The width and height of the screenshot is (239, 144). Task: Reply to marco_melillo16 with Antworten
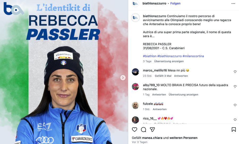(181, 76)
